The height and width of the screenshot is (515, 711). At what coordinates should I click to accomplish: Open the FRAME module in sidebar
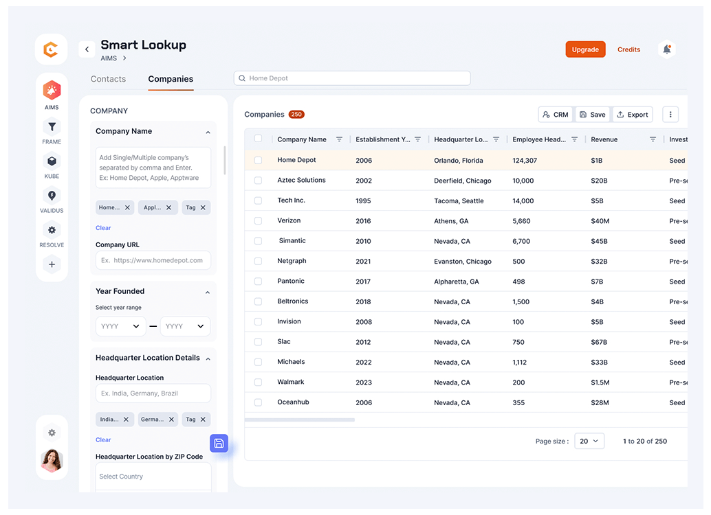(52, 127)
